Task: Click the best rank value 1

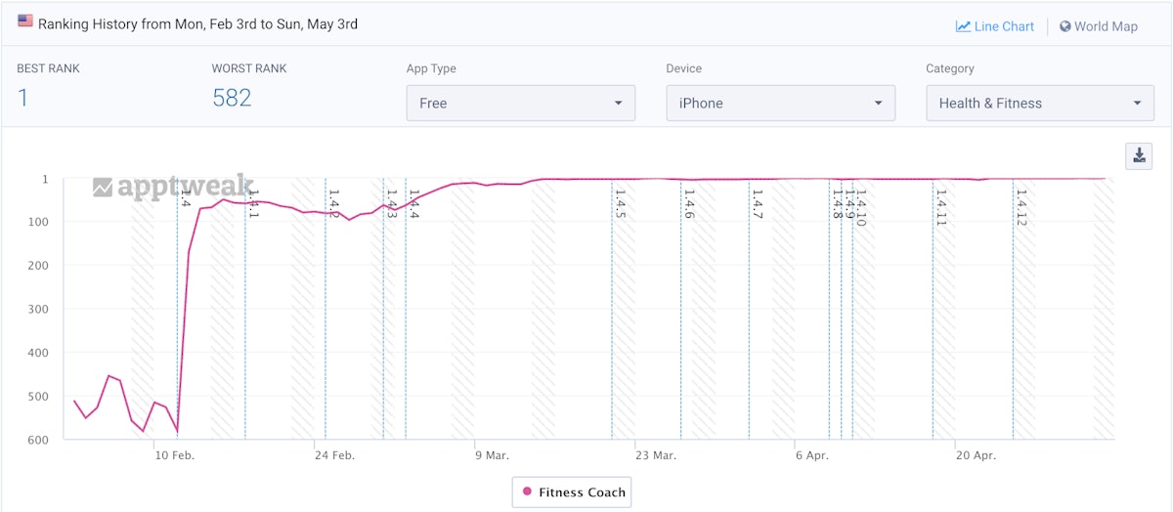Action: click(23, 98)
